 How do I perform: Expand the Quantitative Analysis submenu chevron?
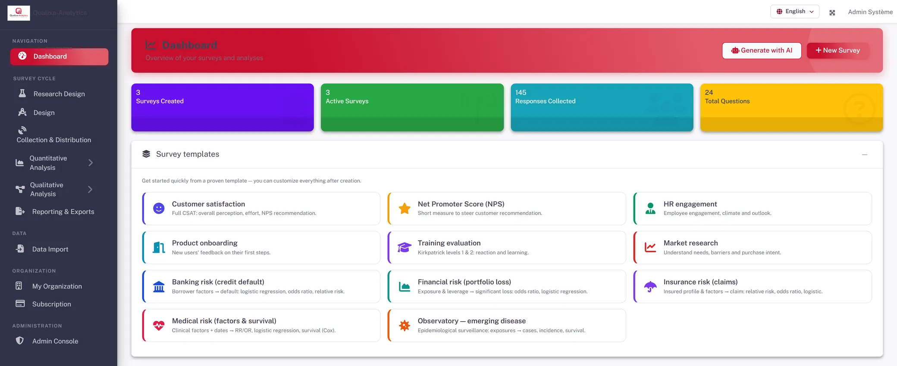pos(91,163)
